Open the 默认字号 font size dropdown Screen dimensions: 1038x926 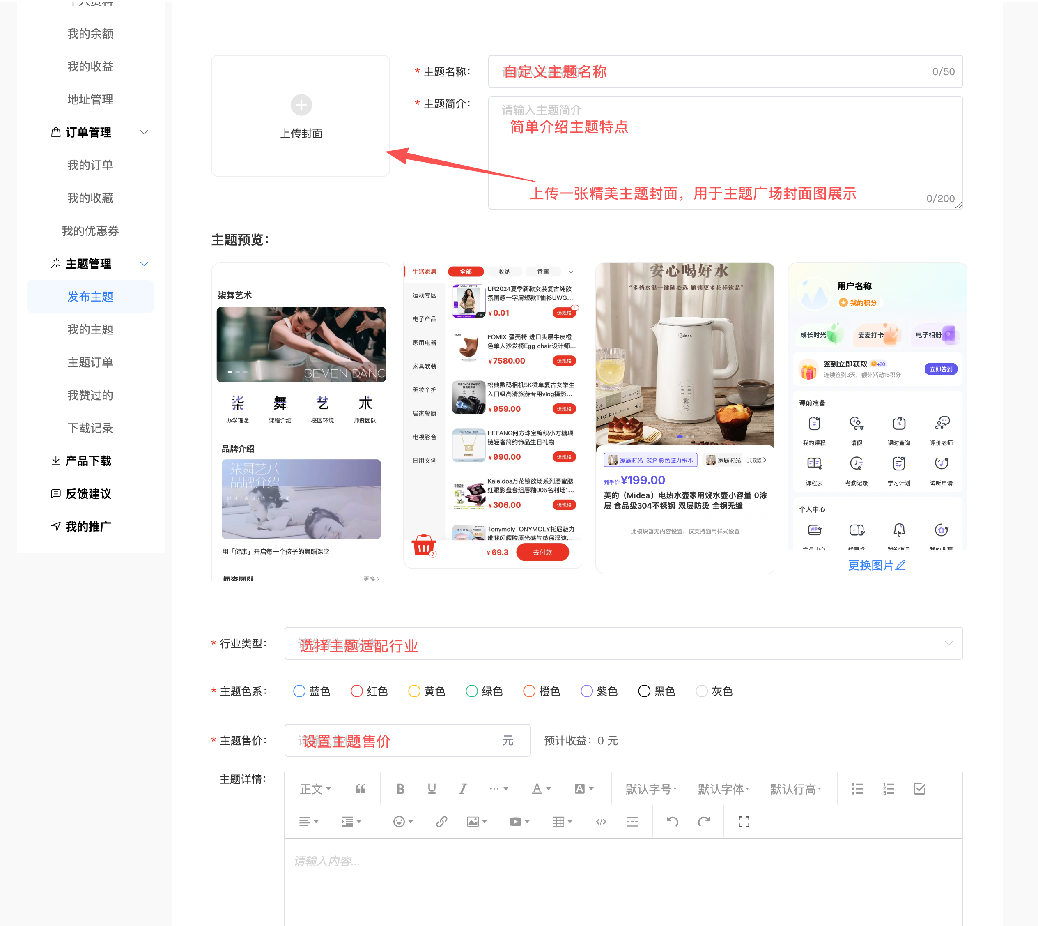(x=650, y=789)
